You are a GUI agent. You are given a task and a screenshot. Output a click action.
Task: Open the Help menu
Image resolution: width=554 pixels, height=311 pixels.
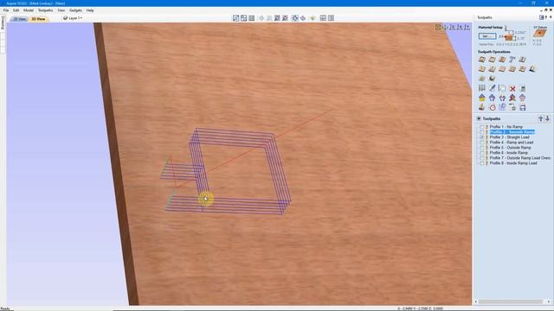(90, 10)
